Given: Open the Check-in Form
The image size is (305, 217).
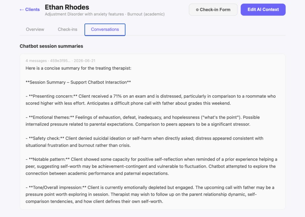Looking at the screenshot, I should point(213,9).
